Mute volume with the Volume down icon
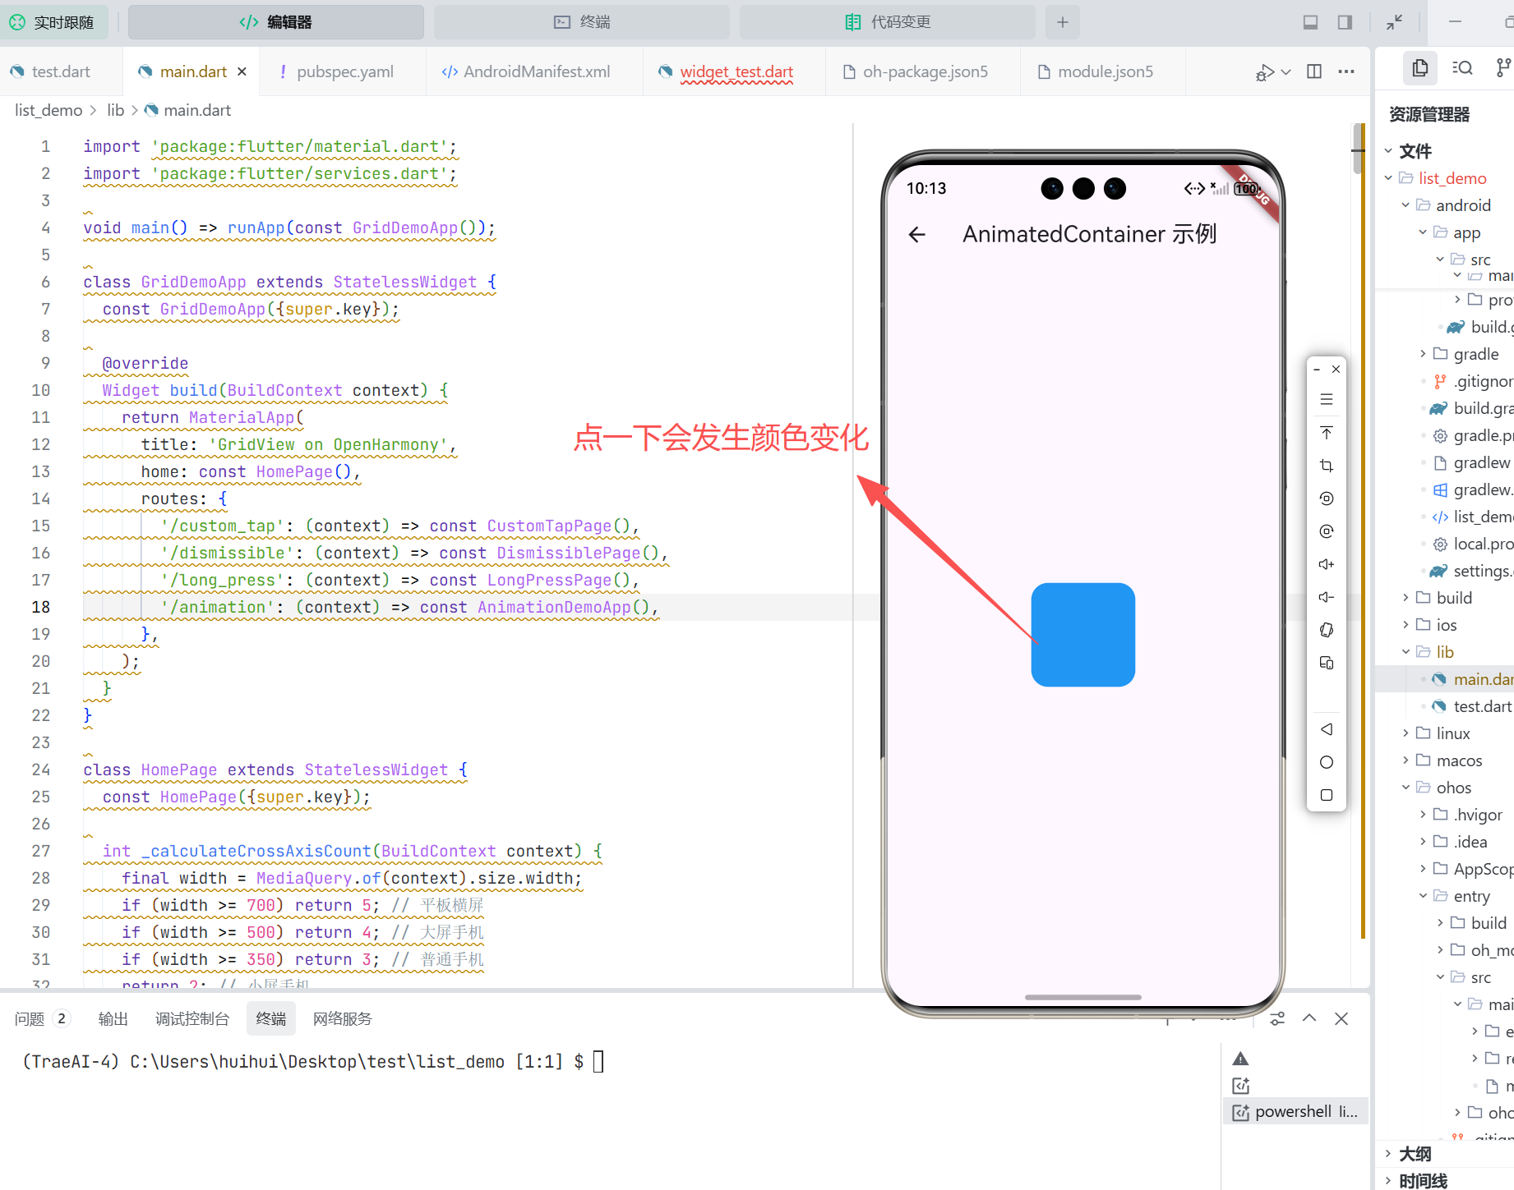The width and height of the screenshot is (1514, 1190). [1326, 597]
